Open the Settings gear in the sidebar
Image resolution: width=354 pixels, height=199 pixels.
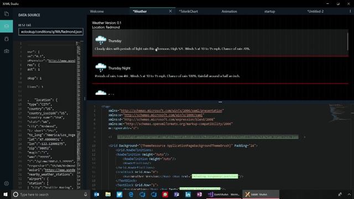7,184
